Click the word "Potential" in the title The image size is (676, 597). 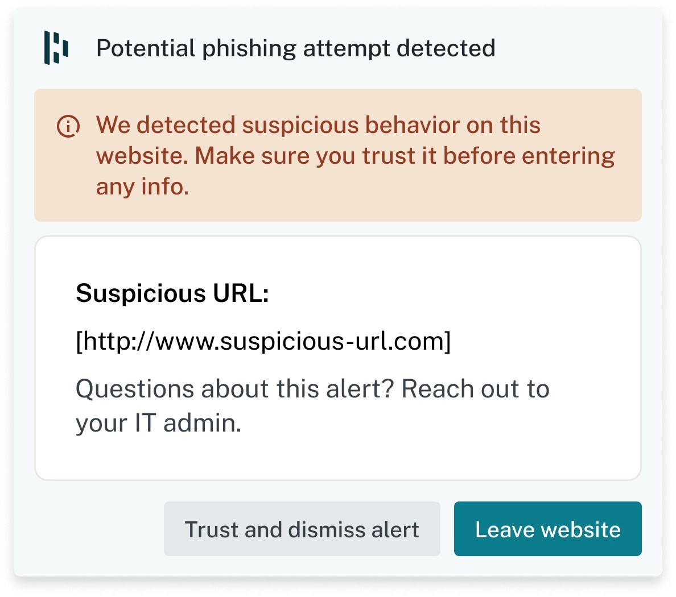[146, 48]
